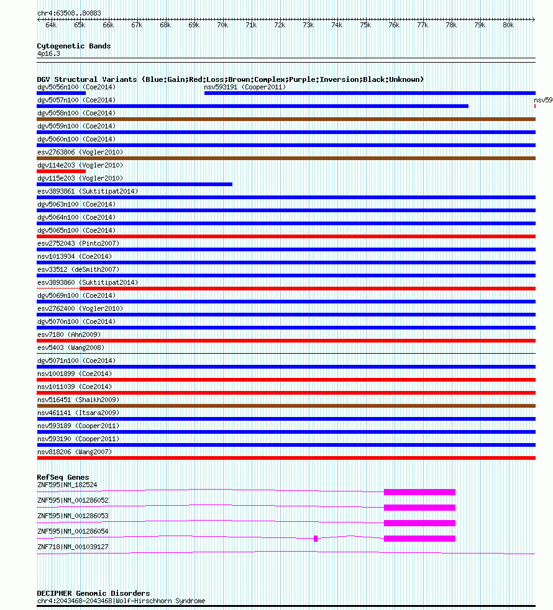Click the 64k tick on the ruler
Viewport: 553px width, 610px height.
(51, 25)
